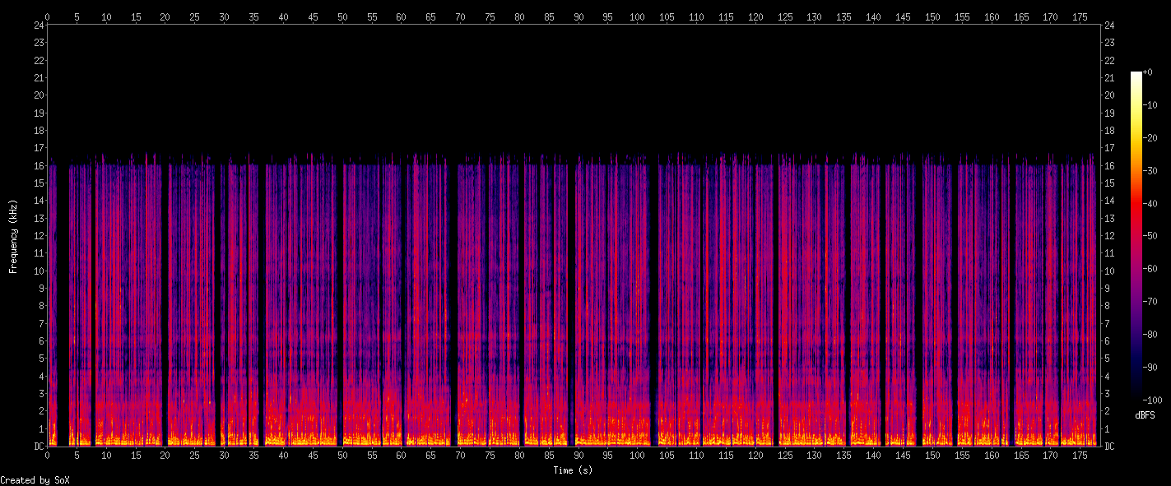Click the "Created by SoX" credit text
The width and height of the screenshot is (1171, 486).
[35, 480]
